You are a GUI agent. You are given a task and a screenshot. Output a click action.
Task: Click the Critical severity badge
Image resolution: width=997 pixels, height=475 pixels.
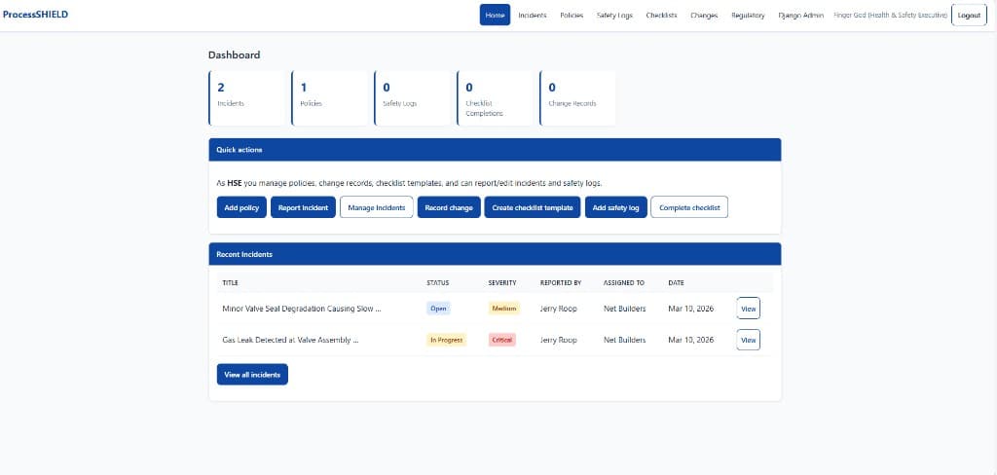pyautogui.click(x=501, y=341)
